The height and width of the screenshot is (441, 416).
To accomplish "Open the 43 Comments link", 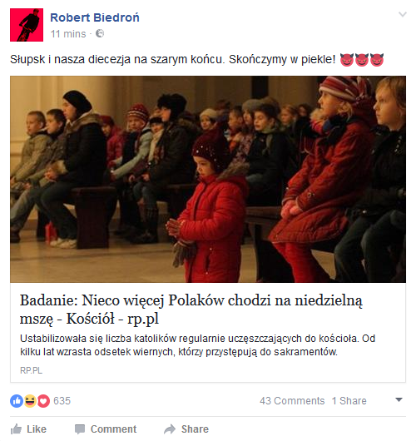I will [x=292, y=401].
